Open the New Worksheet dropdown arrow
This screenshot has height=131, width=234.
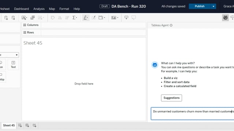(x=27, y=18)
